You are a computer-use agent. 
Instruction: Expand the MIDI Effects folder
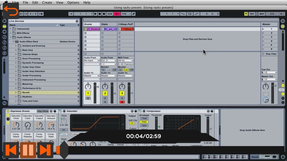tap(11, 33)
